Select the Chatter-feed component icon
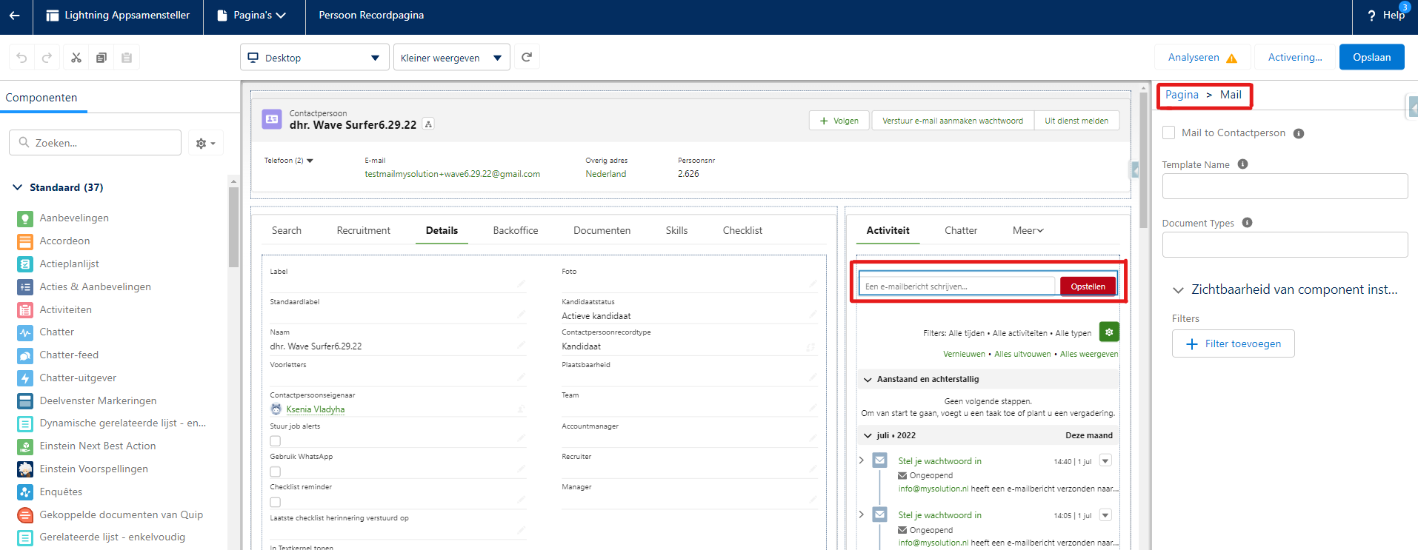1418x550 pixels. pos(25,355)
